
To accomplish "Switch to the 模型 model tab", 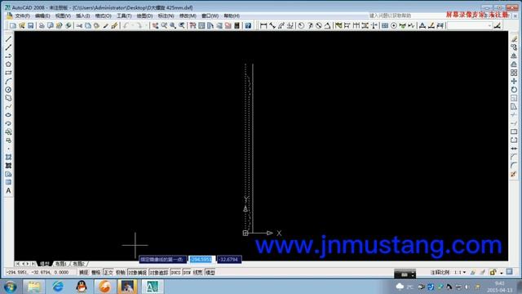I will (x=44, y=264).
